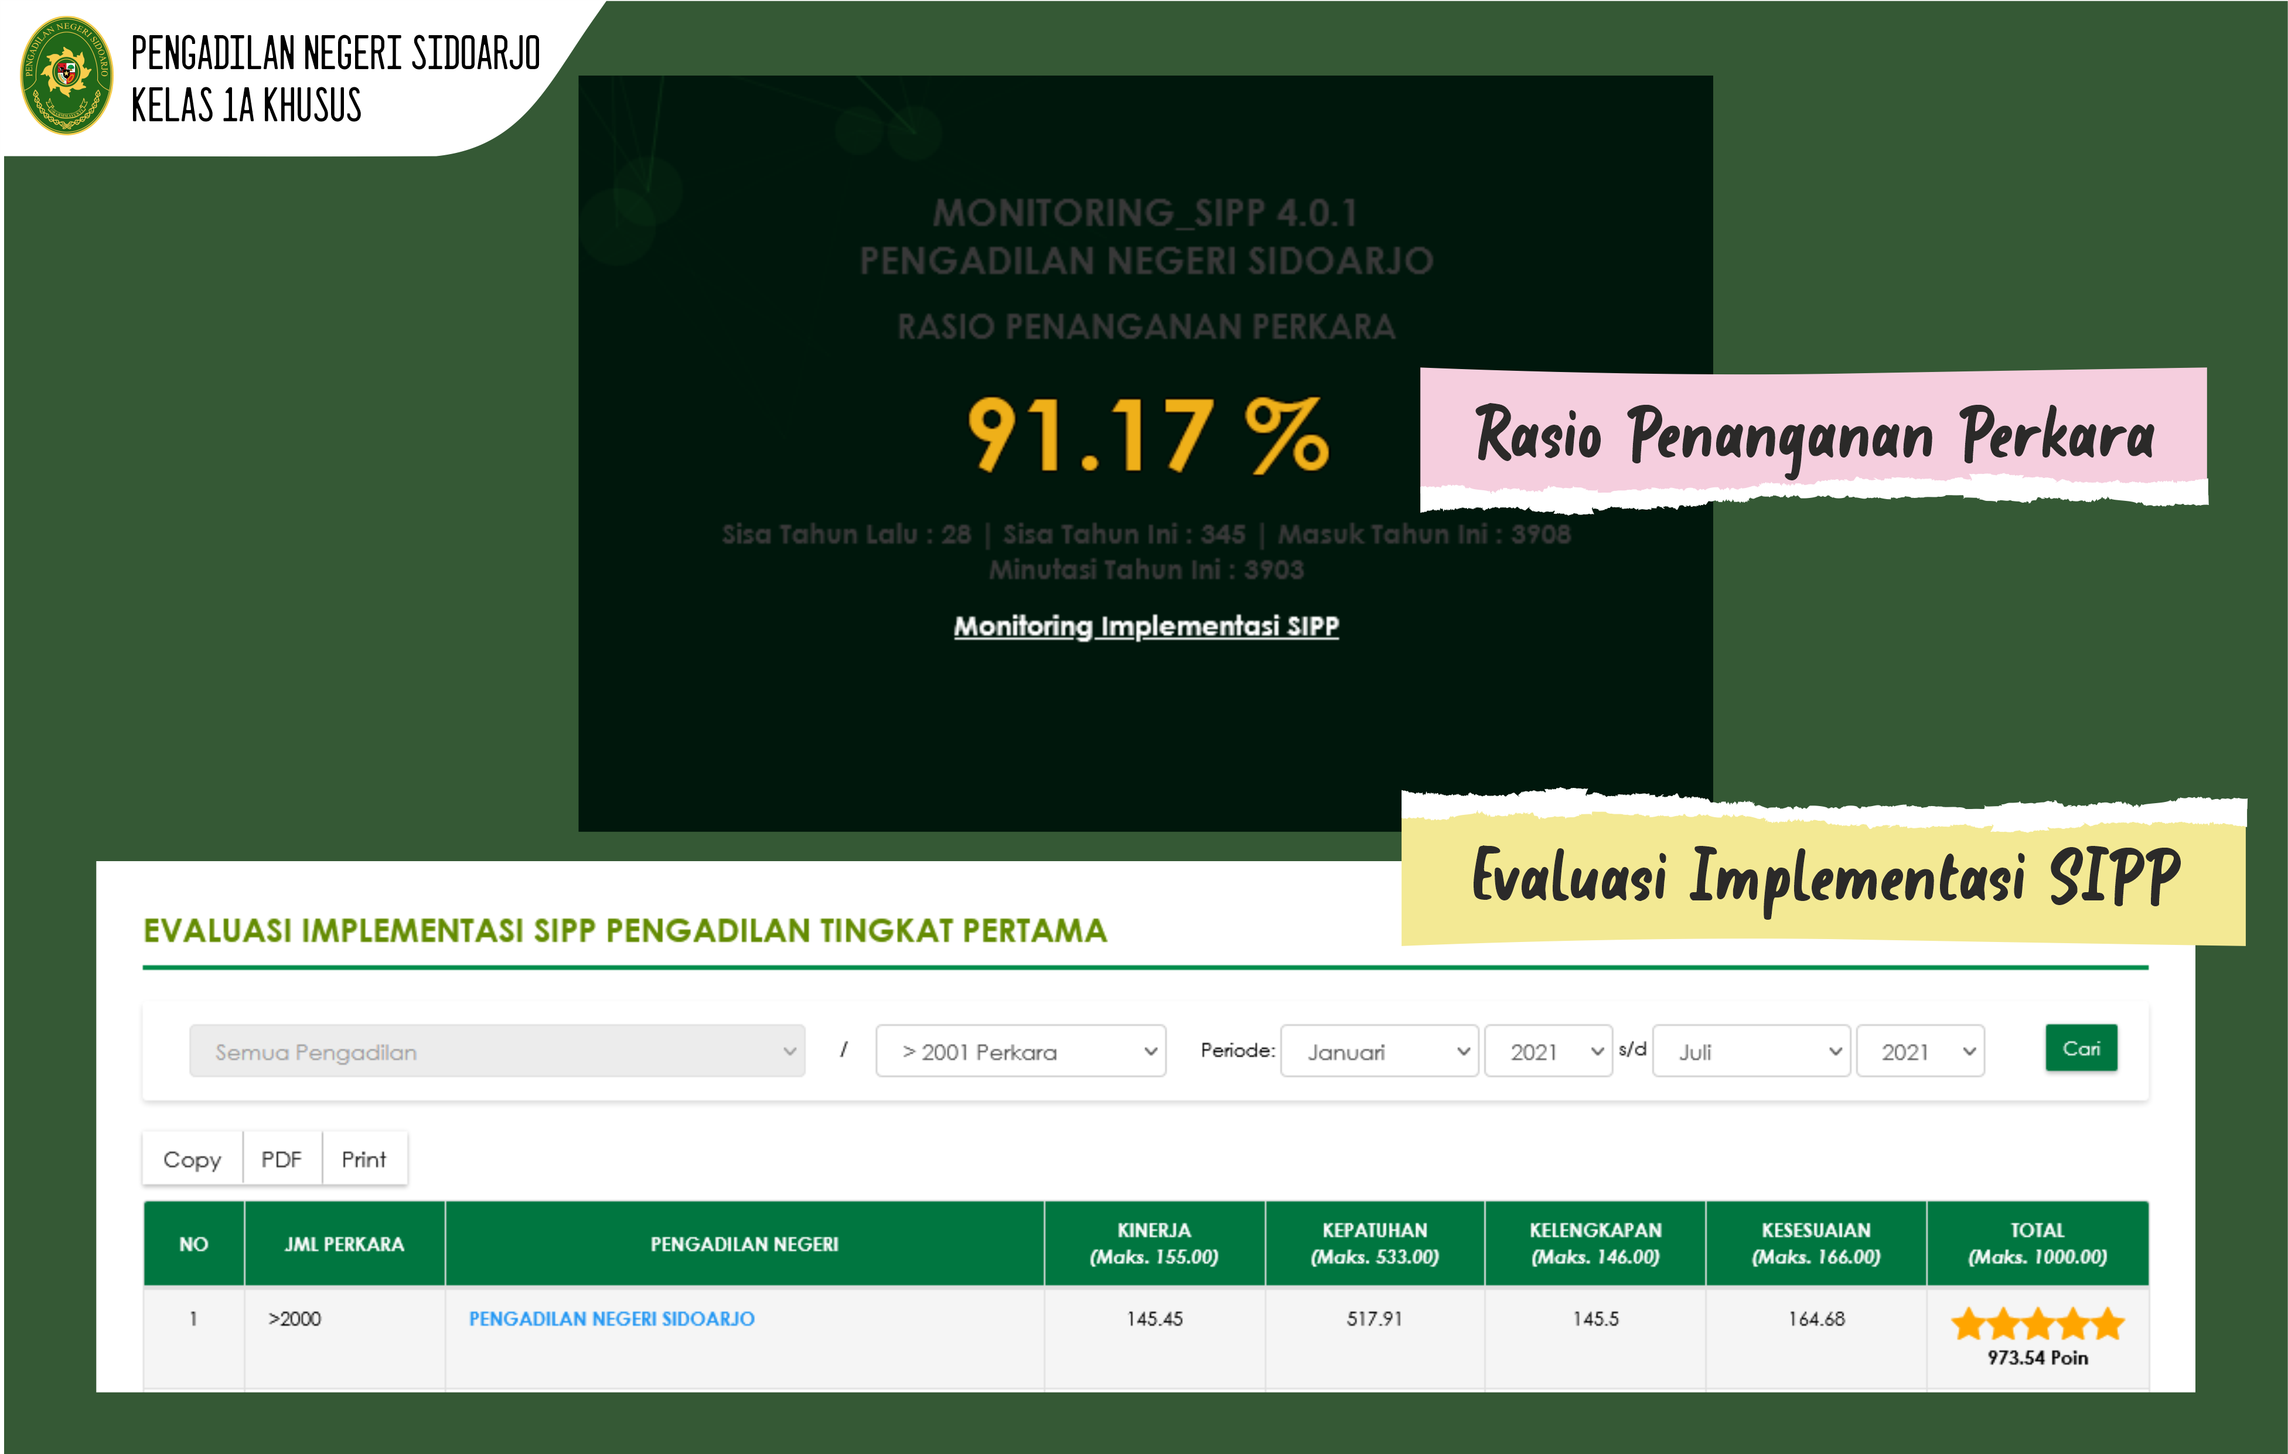The height and width of the screenshot is (1454, 2288).
Task: Expand the > 2001 Perkara dropdown
Action: (x=1021, y=1050)
